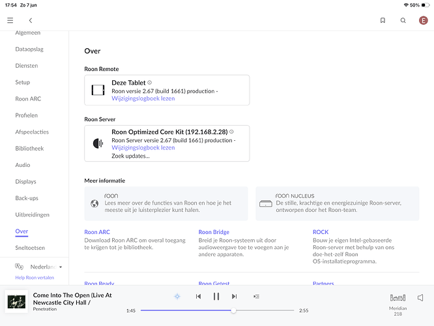This screenshot has height=326, width=434.
Task: Read changelog for Roon Server
Action: click(x=143, y=147)
